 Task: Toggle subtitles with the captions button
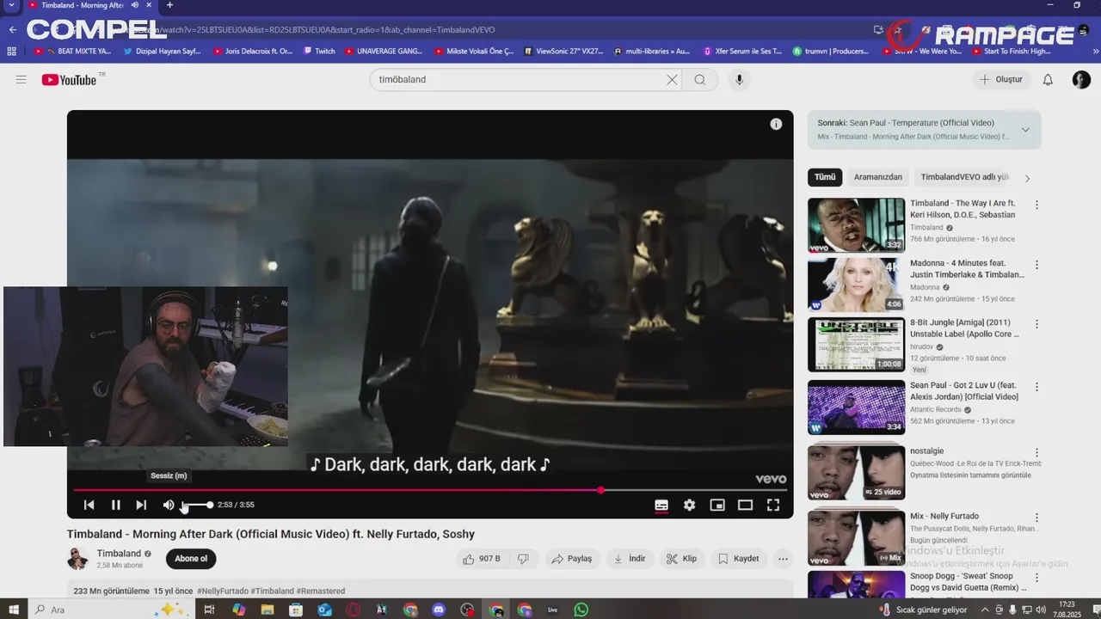pyautogui.click(x=661, y=505)
